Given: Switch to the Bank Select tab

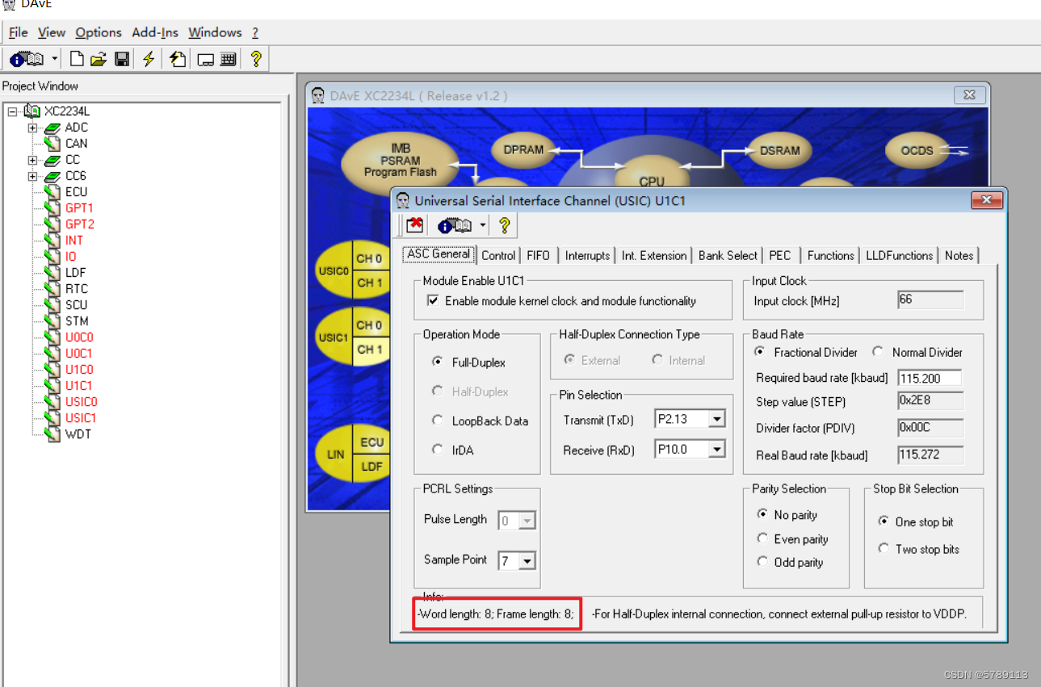Looking at the screenshot, I should pyautogui.click(x=728, y=255).
